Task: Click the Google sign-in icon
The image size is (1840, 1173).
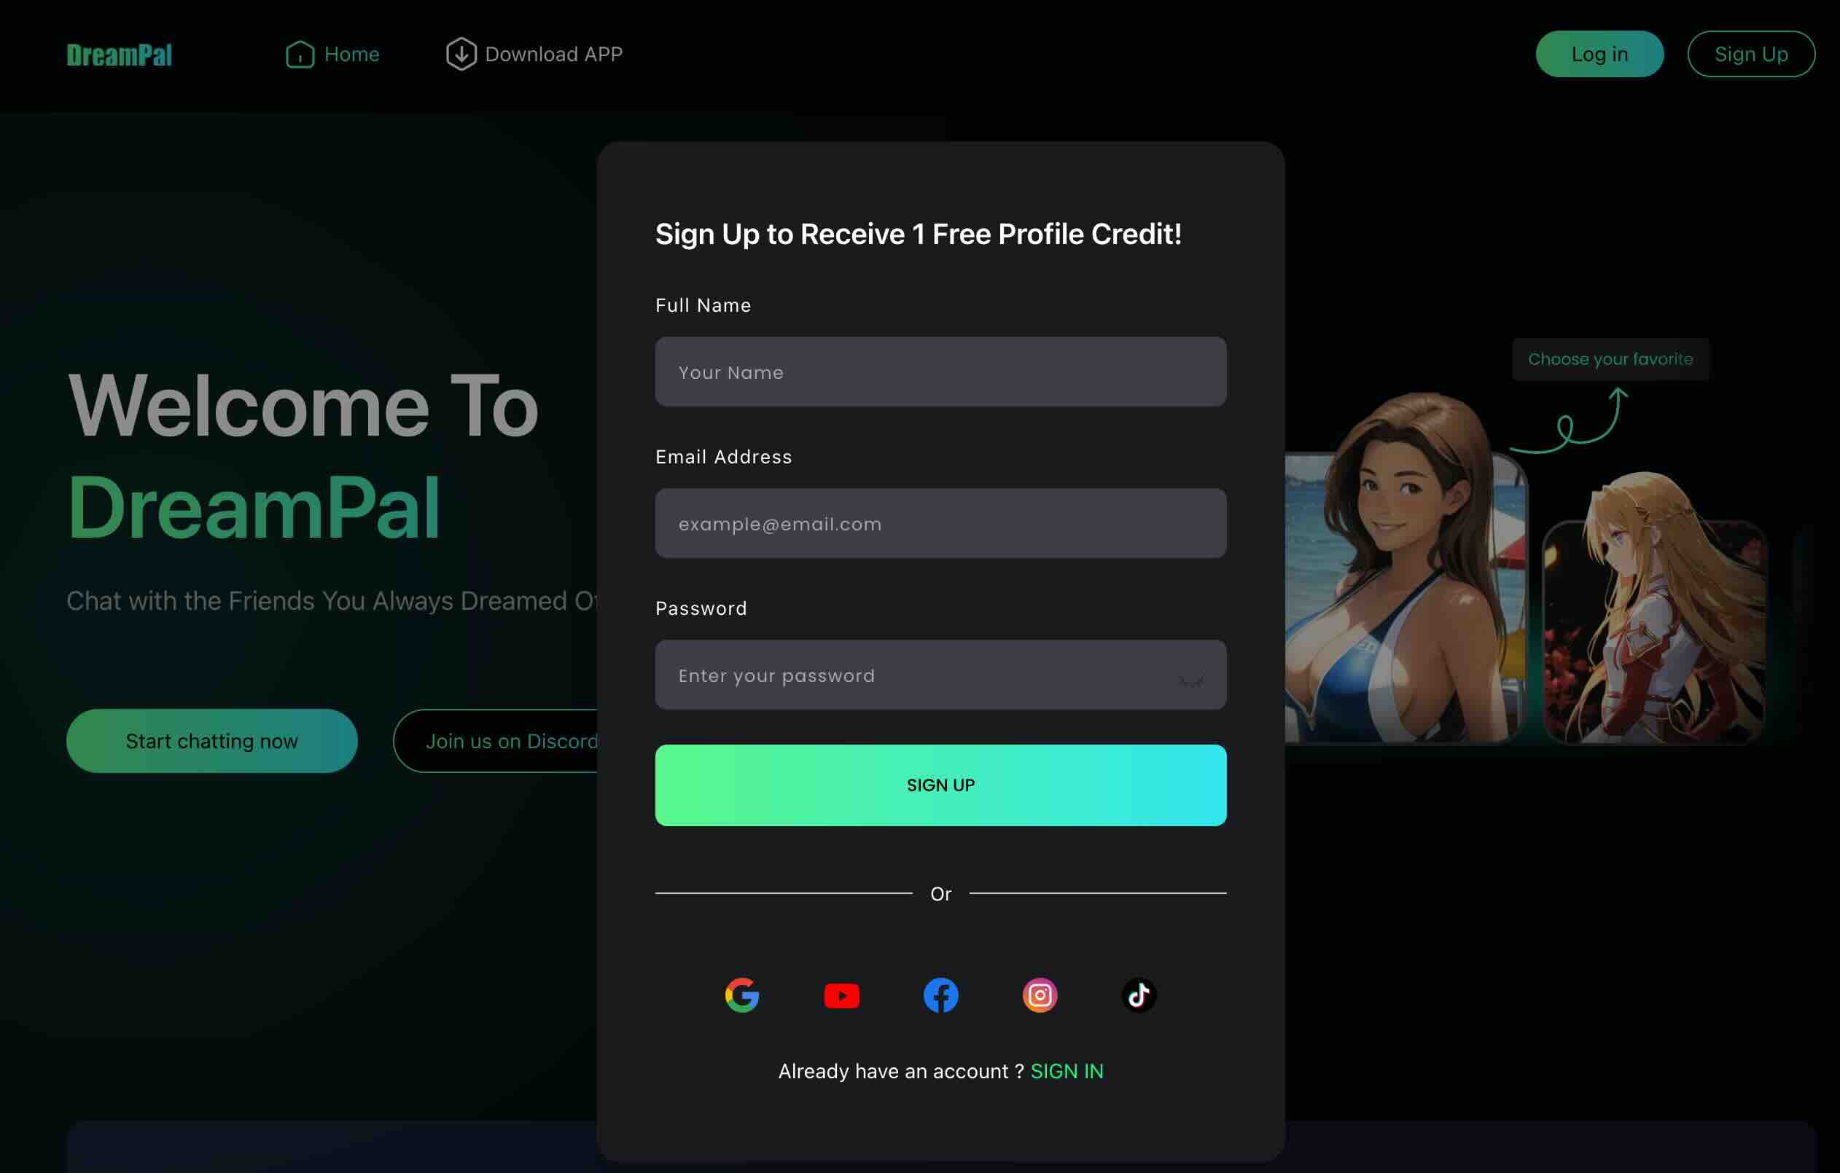Action: coord(743,994)
